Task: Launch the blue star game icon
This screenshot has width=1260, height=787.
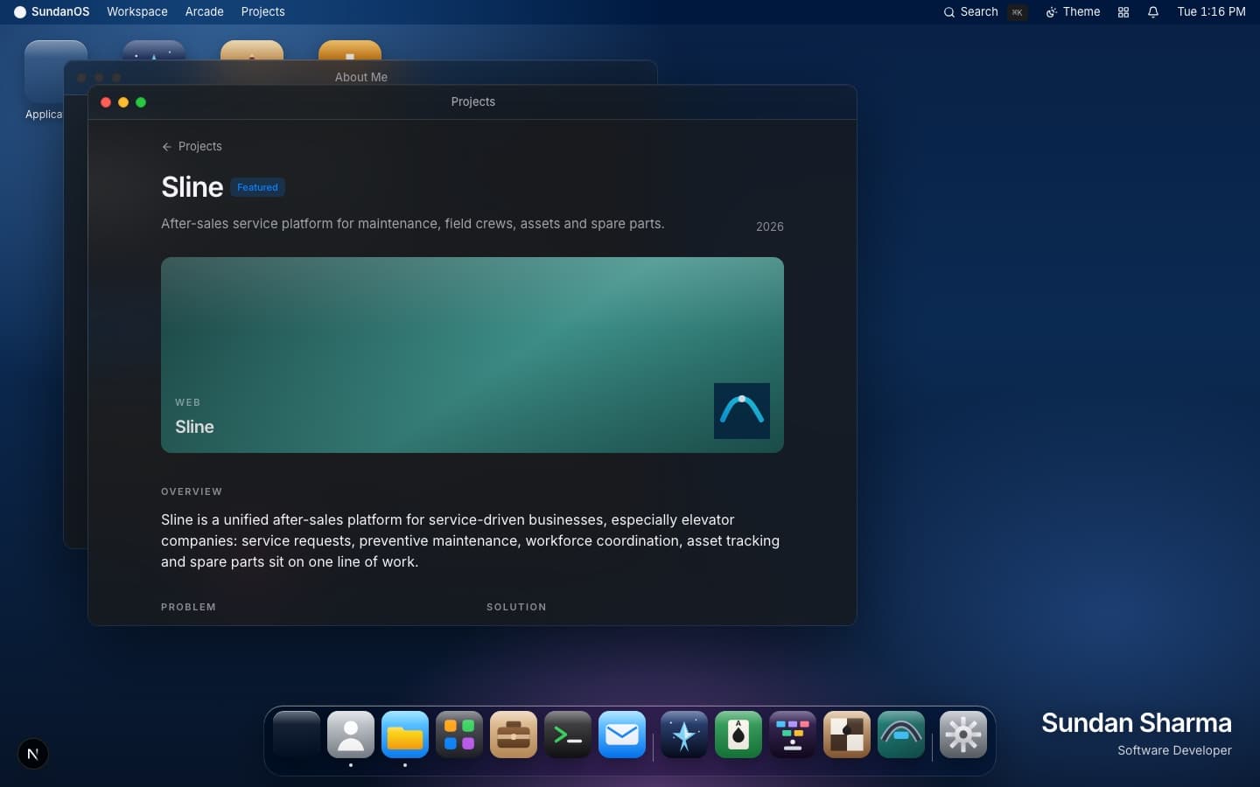Action: click(684, 735)
